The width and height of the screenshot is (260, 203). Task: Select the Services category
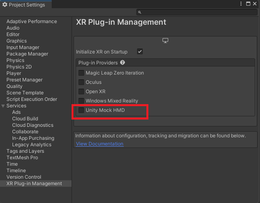coord(17,106)
